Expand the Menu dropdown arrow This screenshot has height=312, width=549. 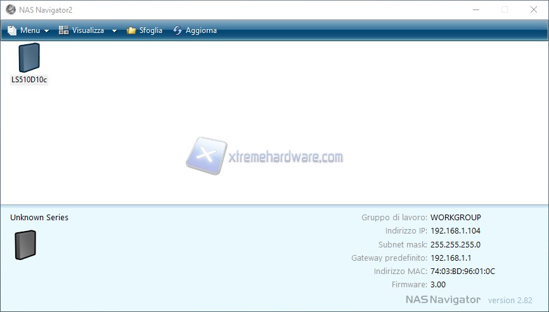point(46,31)
